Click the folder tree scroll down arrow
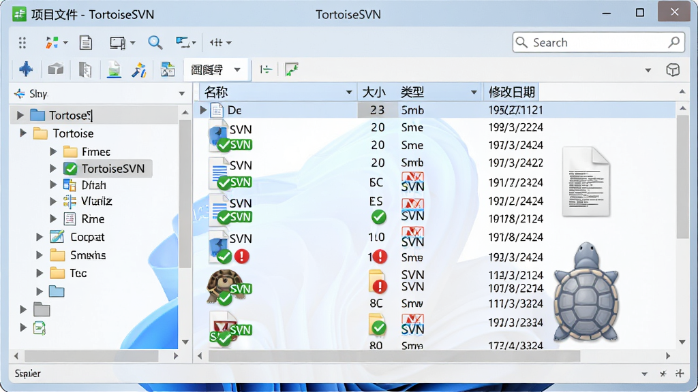 click(185, 342)
